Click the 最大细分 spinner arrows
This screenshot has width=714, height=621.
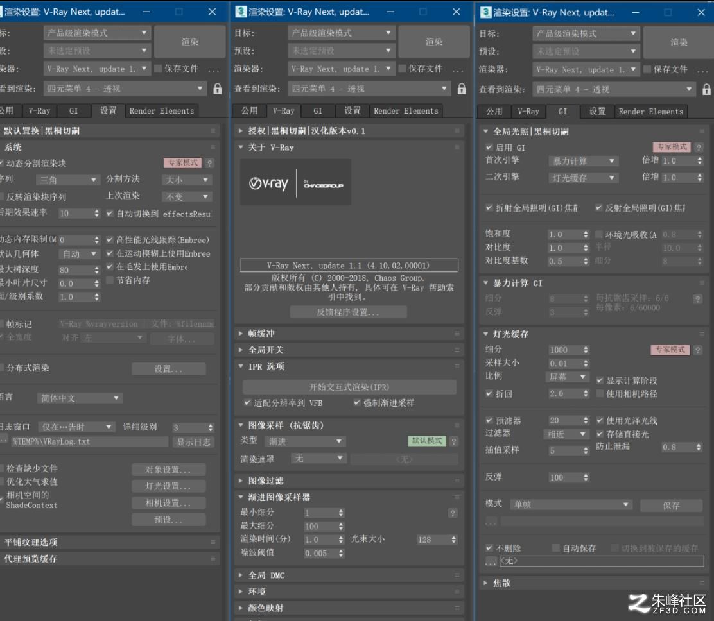(341, 526)
